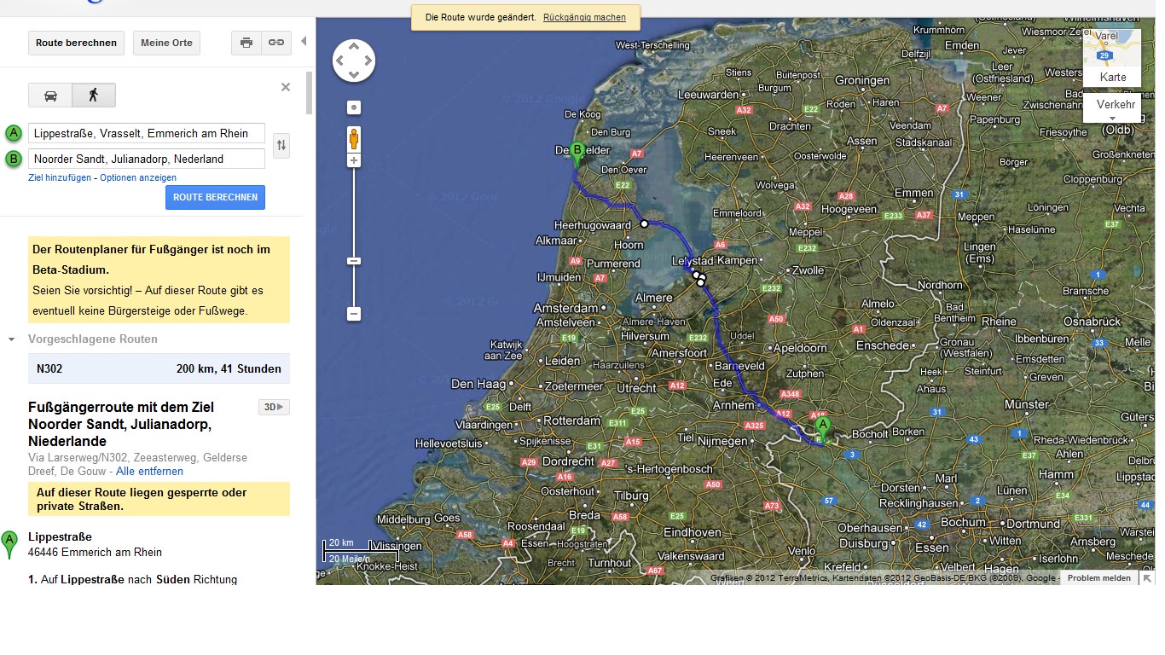Click the map pan control wheel
1165x655 pixels.
tap(354, 61)
